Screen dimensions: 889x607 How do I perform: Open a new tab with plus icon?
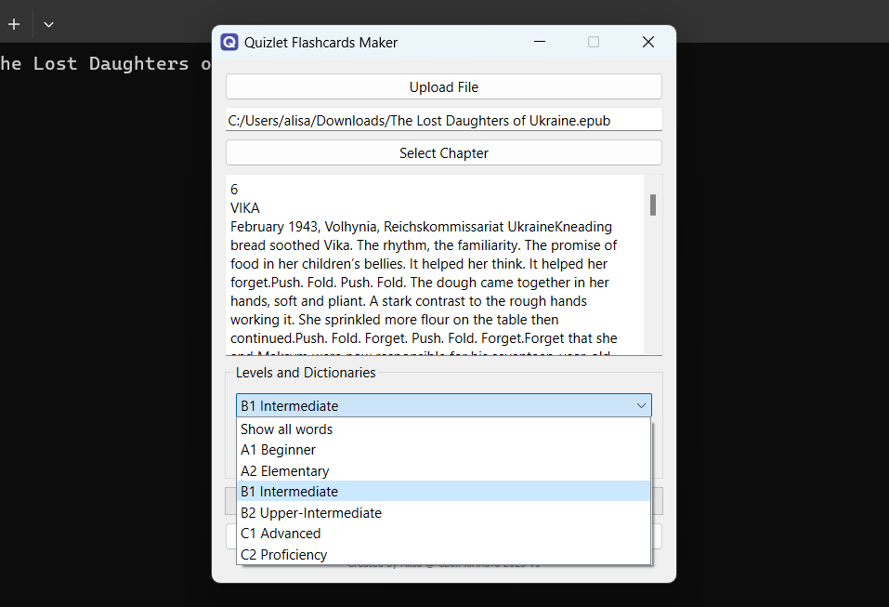pyautogui.click(x=14, y=24)
